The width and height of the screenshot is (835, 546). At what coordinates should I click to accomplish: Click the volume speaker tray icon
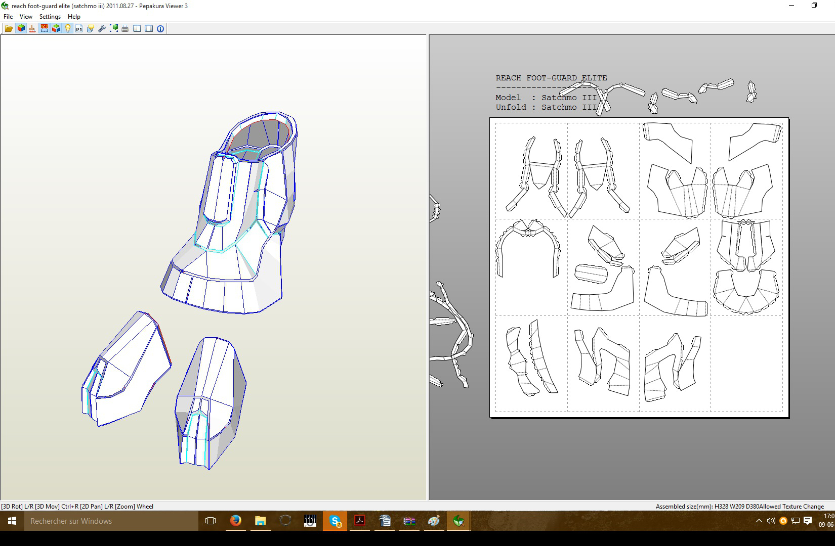coord(771,521)
